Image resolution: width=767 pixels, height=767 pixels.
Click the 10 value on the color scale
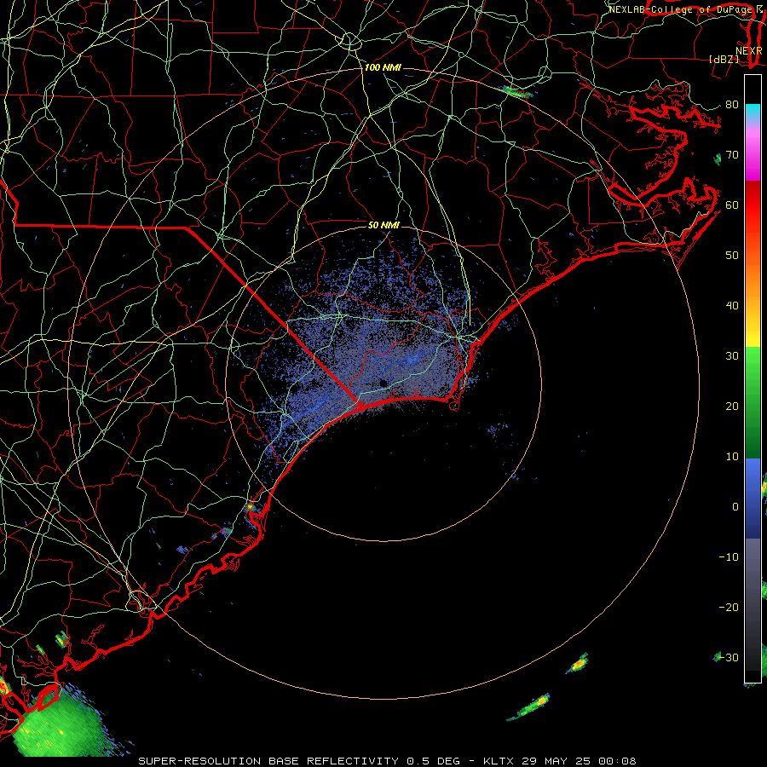732,457
